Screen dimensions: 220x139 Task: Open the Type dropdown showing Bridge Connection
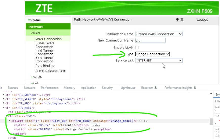pyautogui.click(x=152, y=54)
